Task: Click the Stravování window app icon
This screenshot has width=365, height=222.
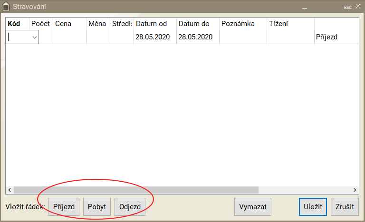Action: 6,7
